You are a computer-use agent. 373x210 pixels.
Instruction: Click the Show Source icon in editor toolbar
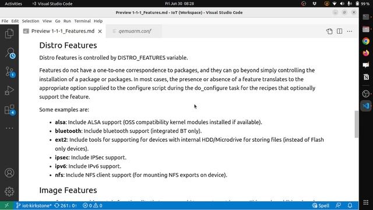coord(329,31)
